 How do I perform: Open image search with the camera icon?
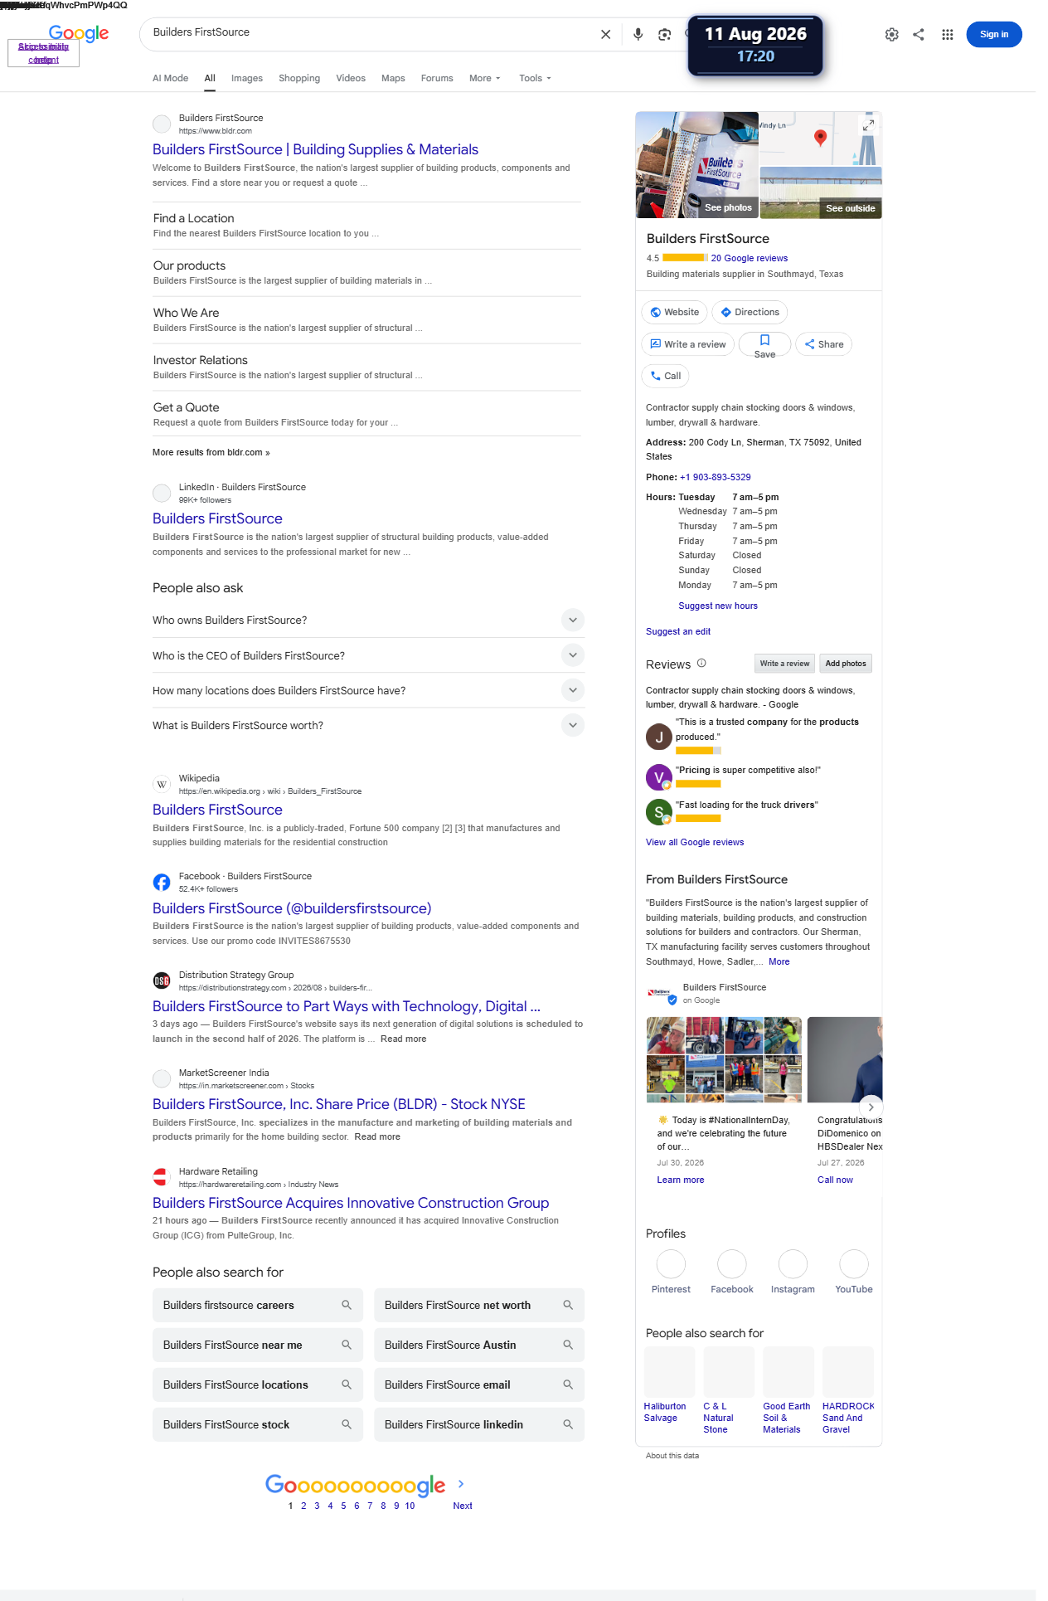pos(664,34)
